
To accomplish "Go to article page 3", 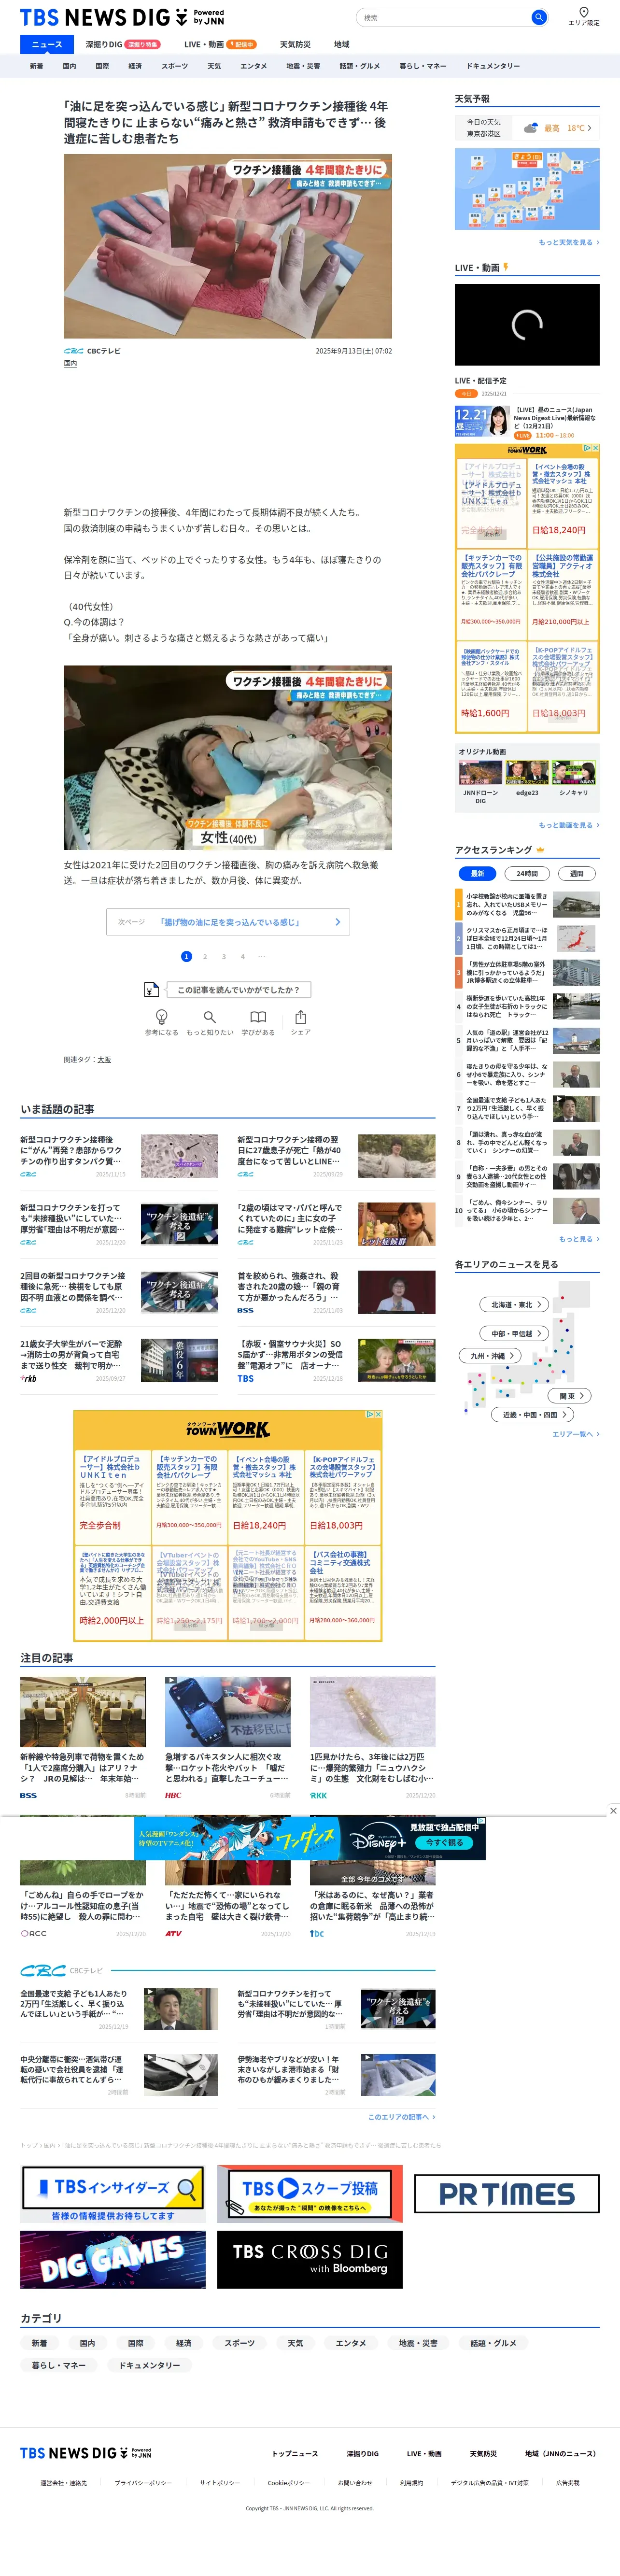I will [x=224, y=957].
